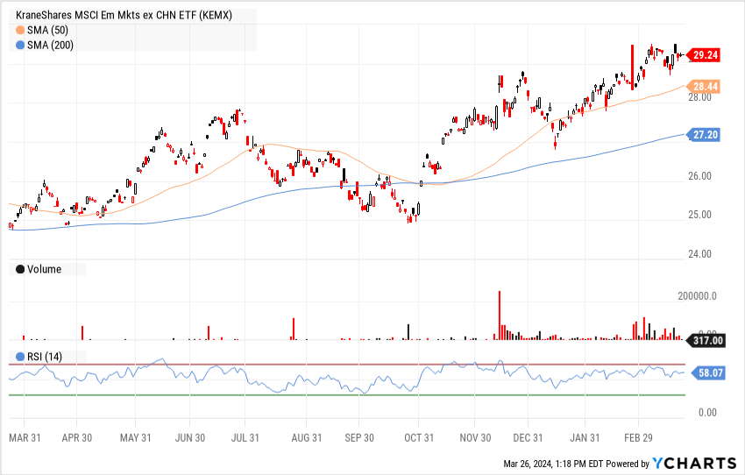The width and height of the screenshot is (745, 475).
Task: Click the orange SMA (50) legend dot
Action: tap(21, 29)
